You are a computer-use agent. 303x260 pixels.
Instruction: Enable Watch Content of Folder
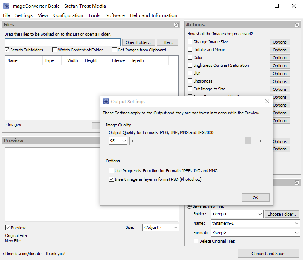coord(55,50)
